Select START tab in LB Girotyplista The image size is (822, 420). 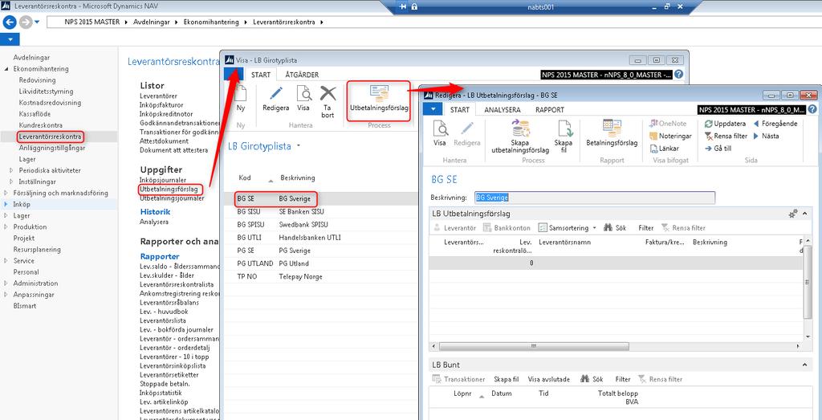click(261, 75)
